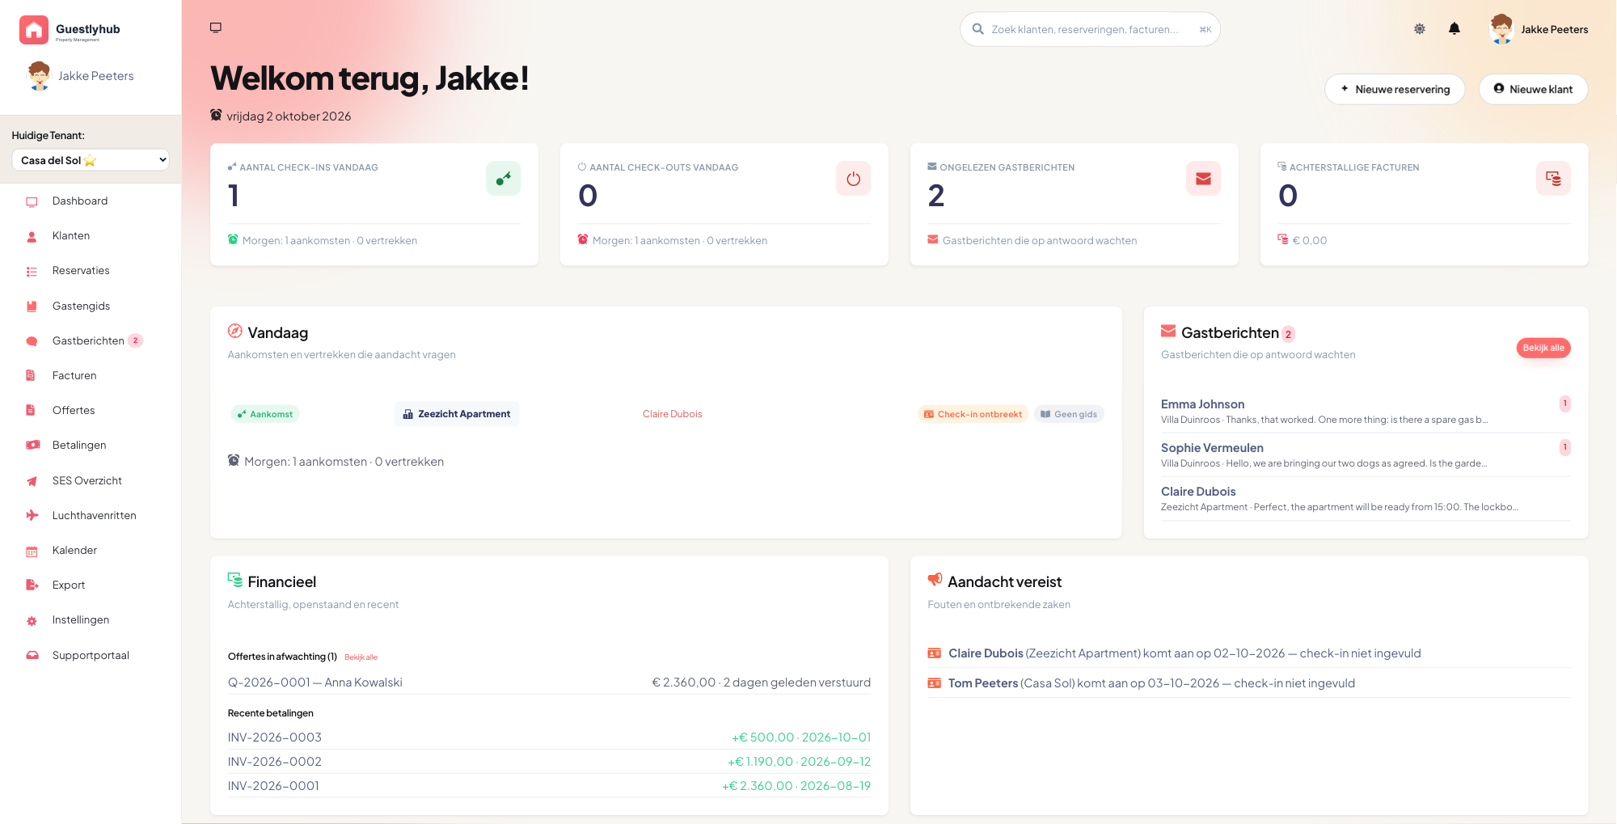
Task: Click the Export icon in sidebar
Action: click(x=32, y=585)
